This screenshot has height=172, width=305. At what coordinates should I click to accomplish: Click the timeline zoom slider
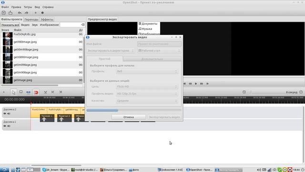pos(267,92)
